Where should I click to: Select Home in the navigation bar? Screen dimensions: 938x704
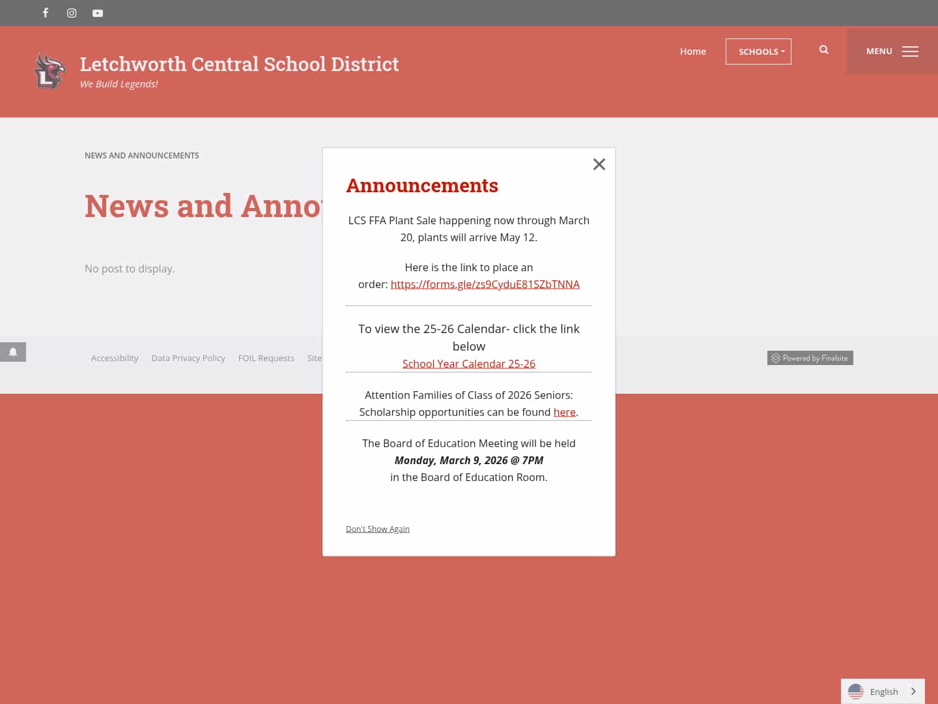[692, 51]
